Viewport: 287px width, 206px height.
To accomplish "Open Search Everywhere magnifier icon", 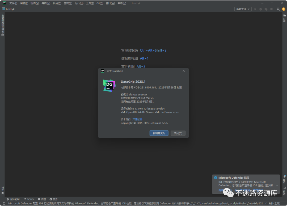I will click(278, 9).
